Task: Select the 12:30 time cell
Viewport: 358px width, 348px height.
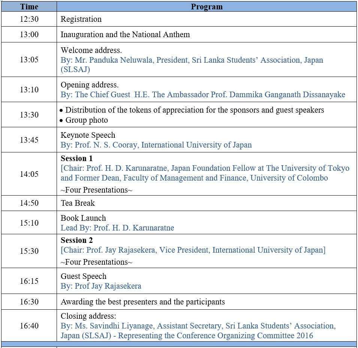Action: click(x=29, y=19)
